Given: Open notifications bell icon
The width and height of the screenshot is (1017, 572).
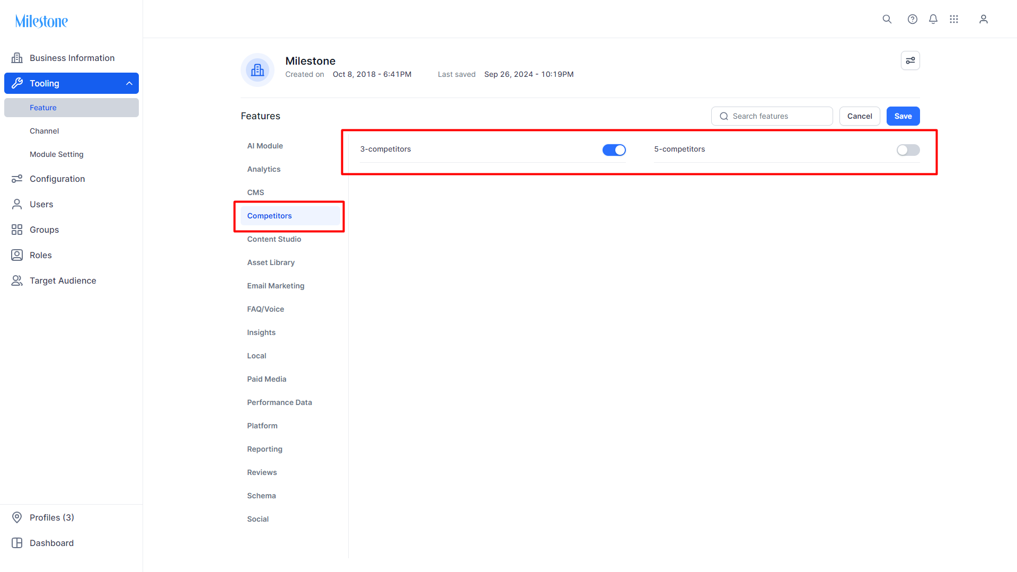Looking at the screenshot, I should tap(933, 19).
